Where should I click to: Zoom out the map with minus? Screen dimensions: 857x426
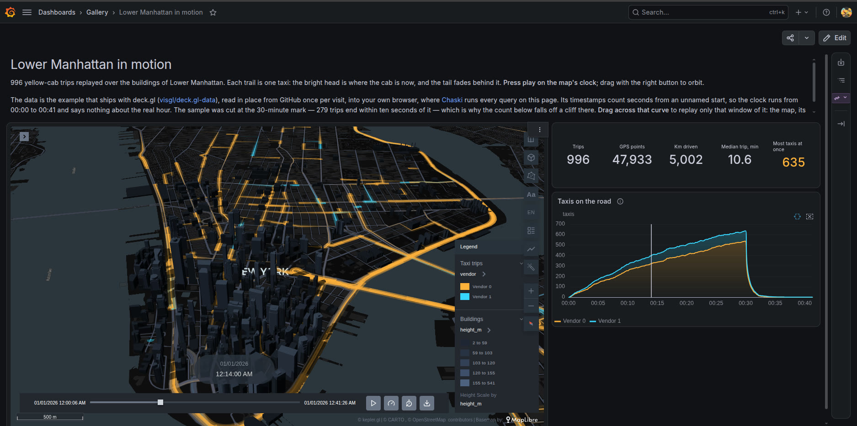[x=531, y=306]
